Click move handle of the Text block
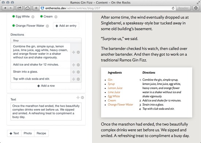Image resolution: width=201 pixels, height=143 pixels. [x=78, y=98]
